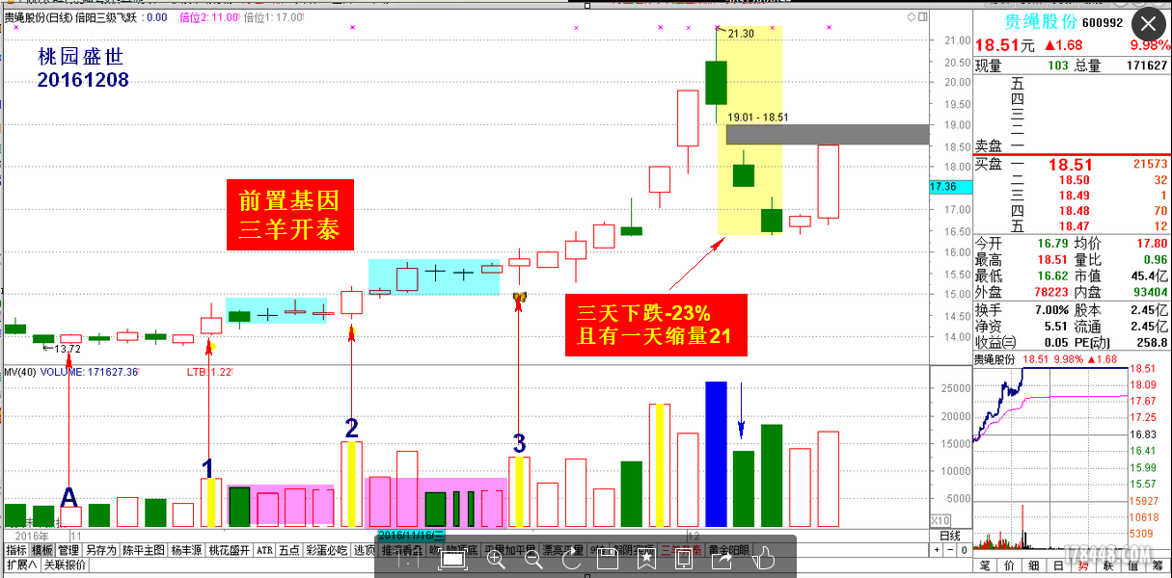Click the current price 18.51元
The image size is (1172, 578).
pos(1004,45)
